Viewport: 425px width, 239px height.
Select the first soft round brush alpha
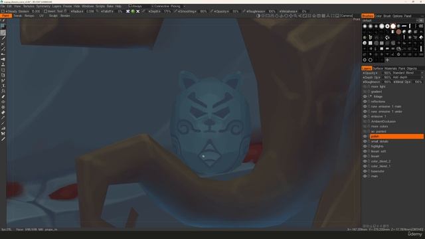pyautogui.click(x=365, y=26)
